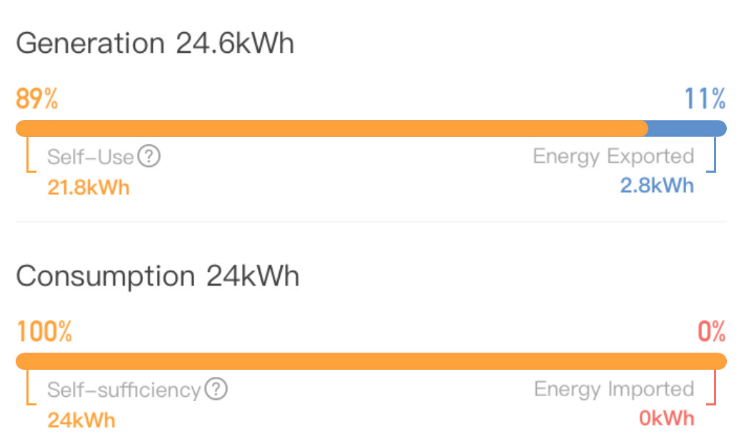Select the 21.8kWh self-use value
Screen dimensions: 739x439
[89, 188]
